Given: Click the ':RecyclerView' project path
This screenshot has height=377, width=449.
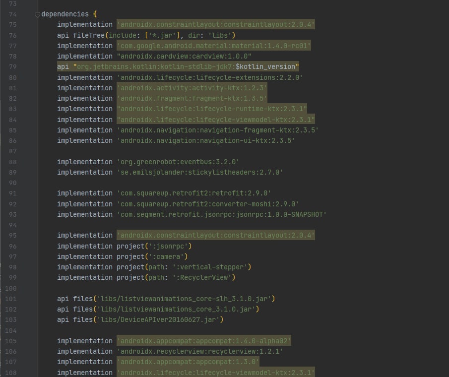Looking at the screenshot, I should point(201,277).
